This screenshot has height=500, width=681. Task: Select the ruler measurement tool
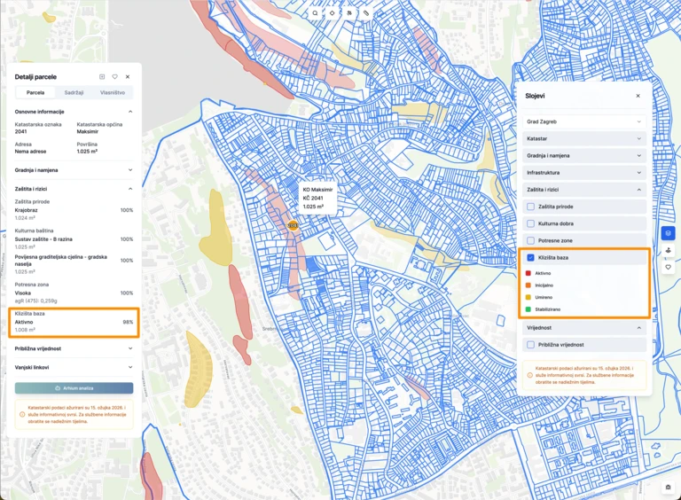tap(366, 14)
